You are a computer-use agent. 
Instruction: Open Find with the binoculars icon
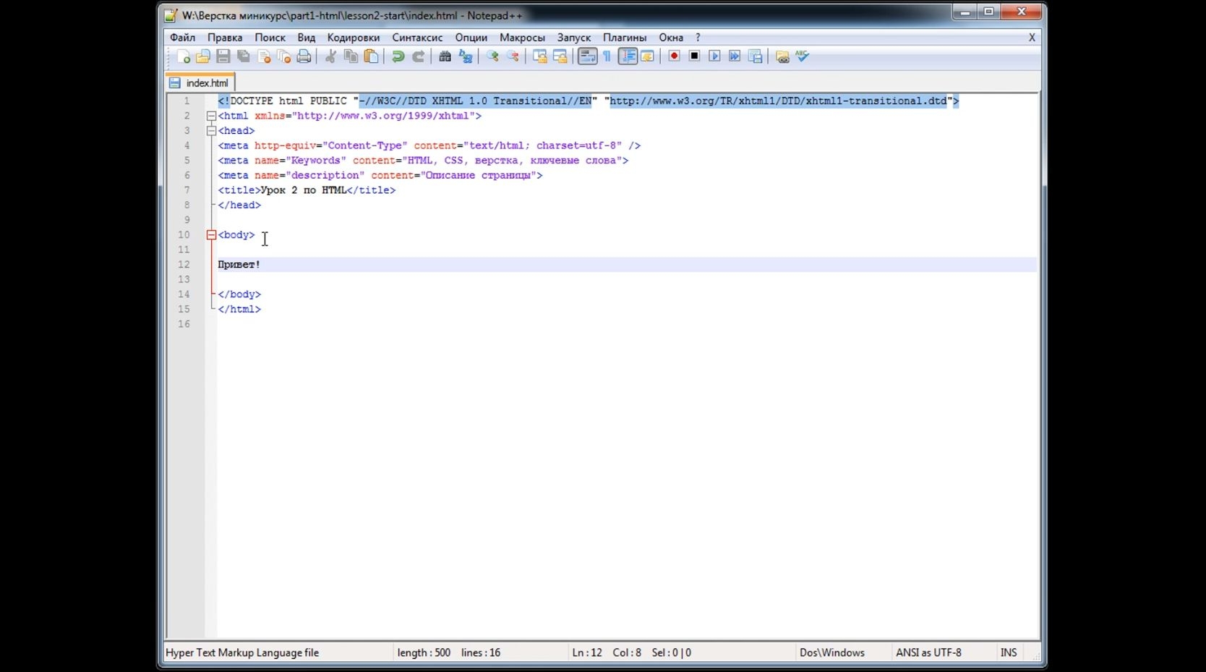[445, 56]
